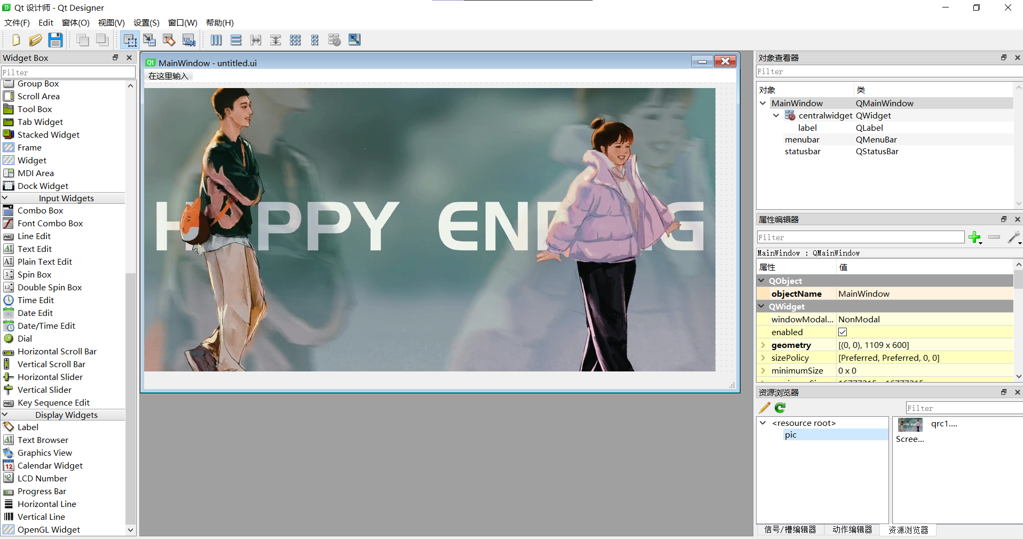Float the Widget Box panel
The height and width of the screenshot is (539, 1023).
[x=115, y=58]
